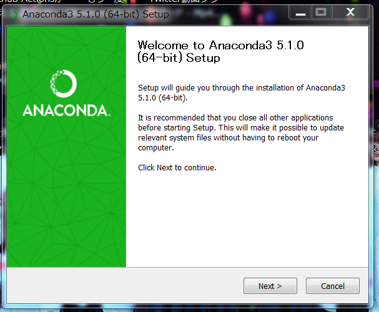
Task: Click the Anaconda ring logo in the green panel
Action: pos(64,84)
